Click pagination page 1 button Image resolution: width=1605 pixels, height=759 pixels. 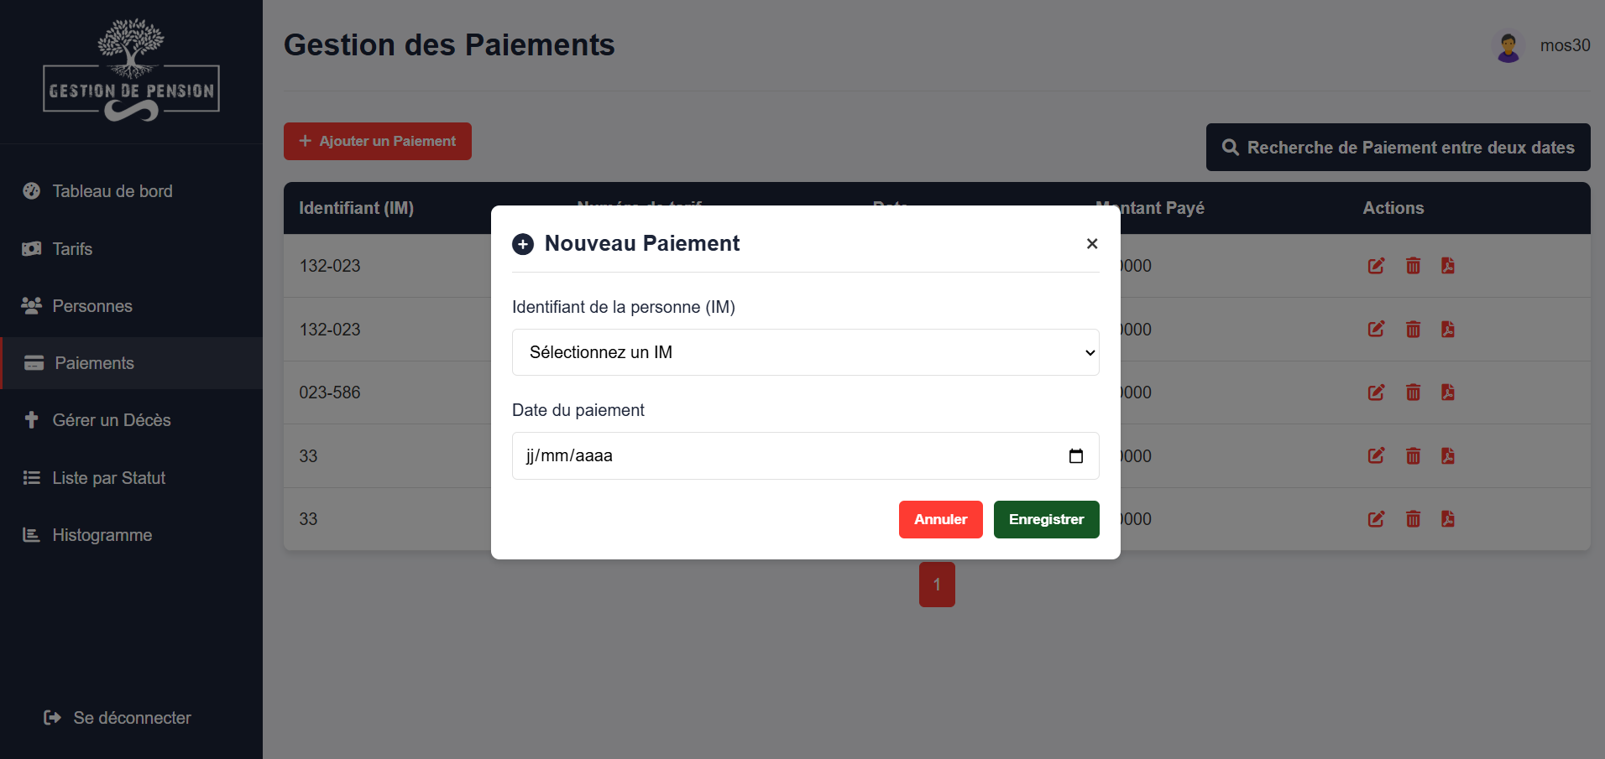(937, 585)
